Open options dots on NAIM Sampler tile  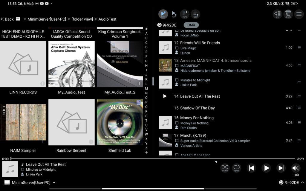[x=42, y=142]
